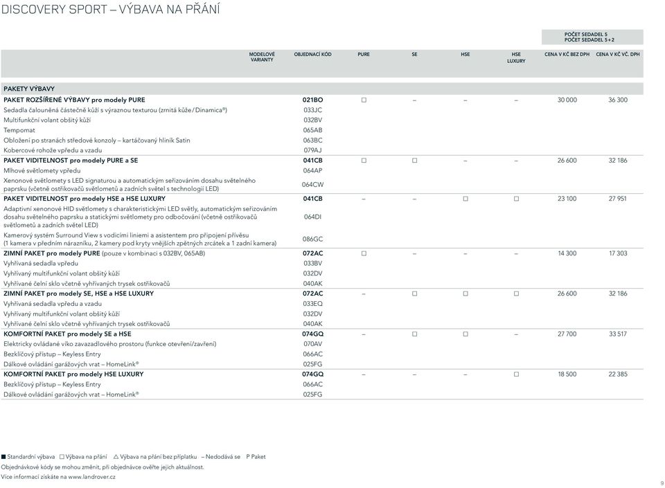The image size is (665, 488).
Task: Click order code 070AV
Action: click(x=312, y=344)
